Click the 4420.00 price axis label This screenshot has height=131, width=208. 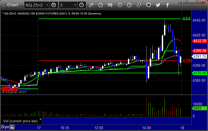(199, 35)
